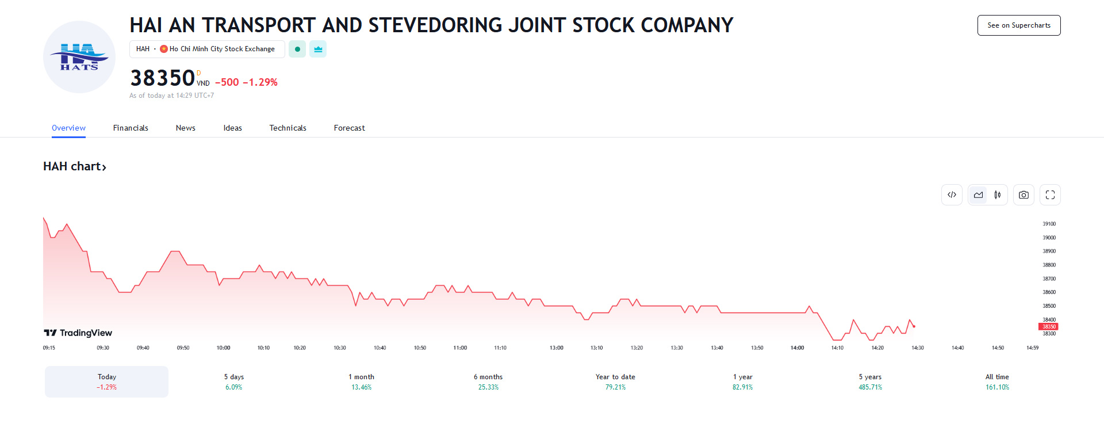The width and height of the screenshot is (1104, 431).
Task: Click the green market status dot icon
Action: click(x=297, y=49)
